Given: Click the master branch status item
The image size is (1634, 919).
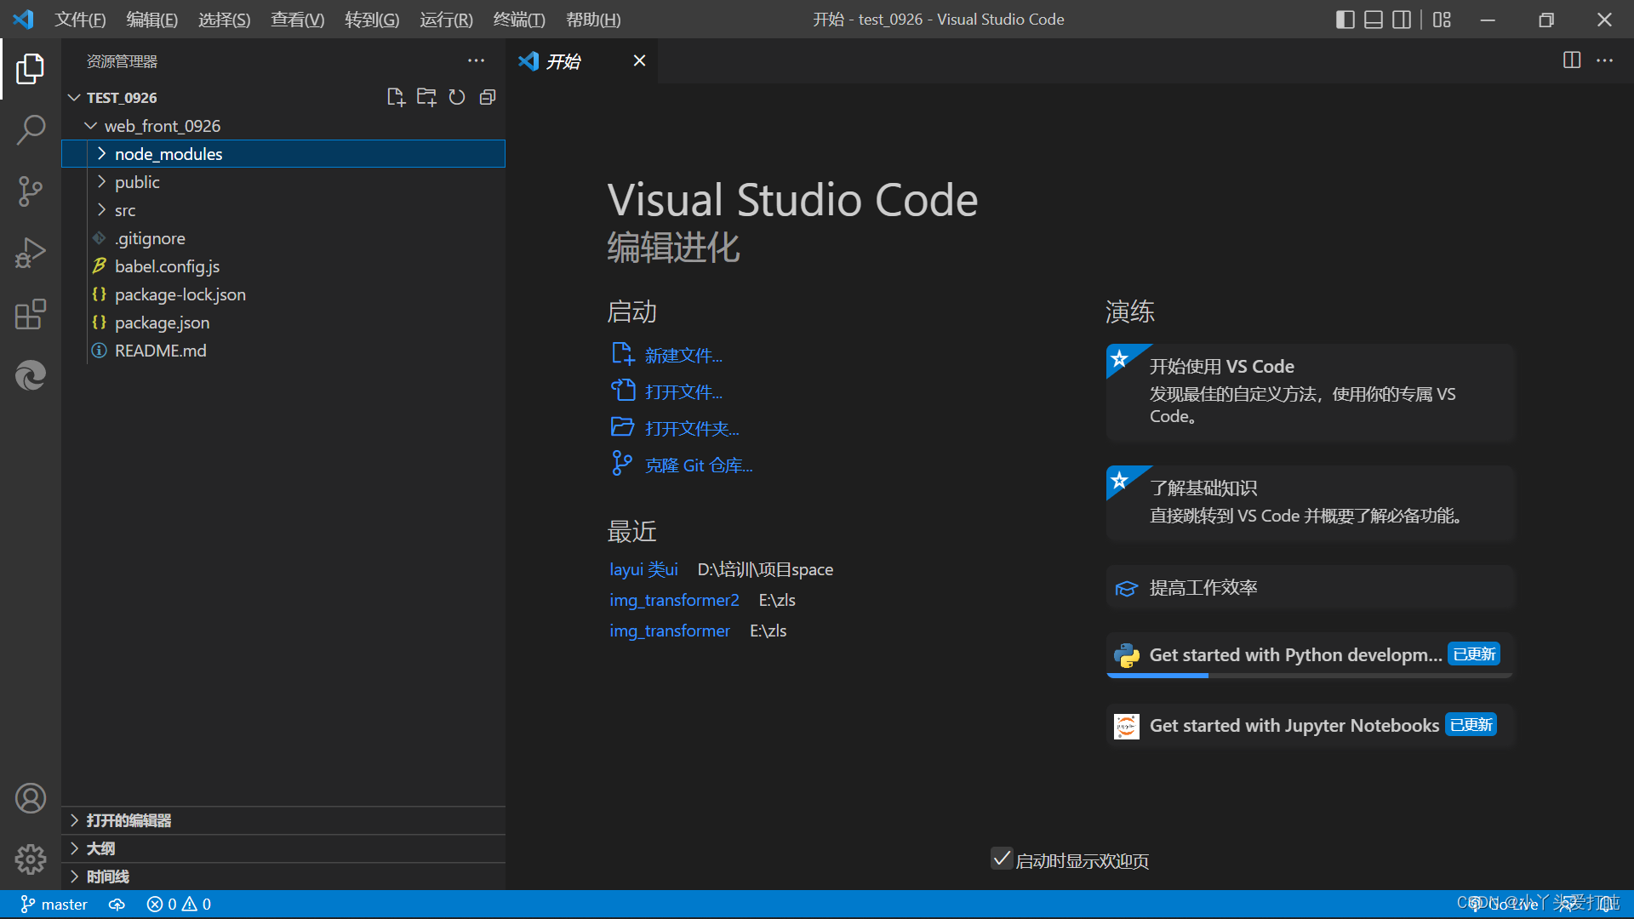Looking at the screenshot, I should point(54,905).
